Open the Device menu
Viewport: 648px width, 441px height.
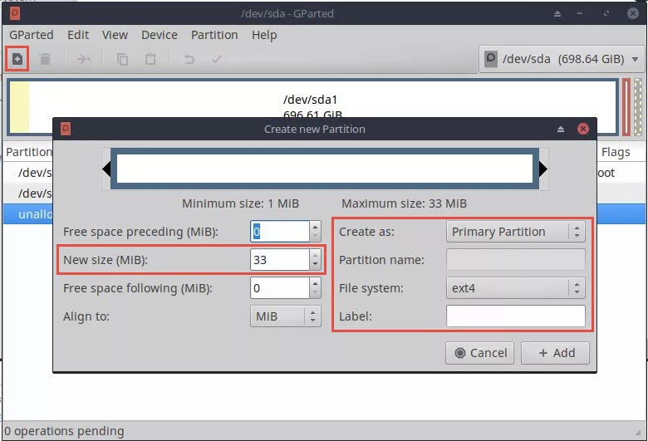[160, 35]
